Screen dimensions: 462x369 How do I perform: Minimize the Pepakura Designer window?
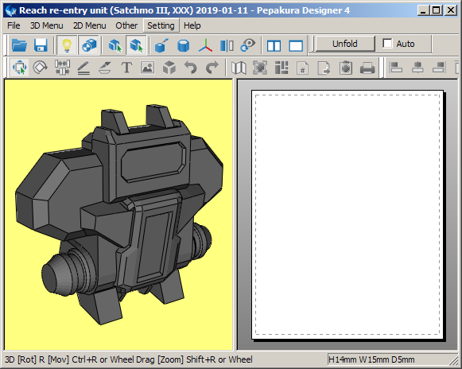(x=424, y=10)
